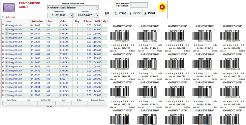Viewport: 246px width, 125px height.
Task: Click the Size filter field
Action: 64,103
